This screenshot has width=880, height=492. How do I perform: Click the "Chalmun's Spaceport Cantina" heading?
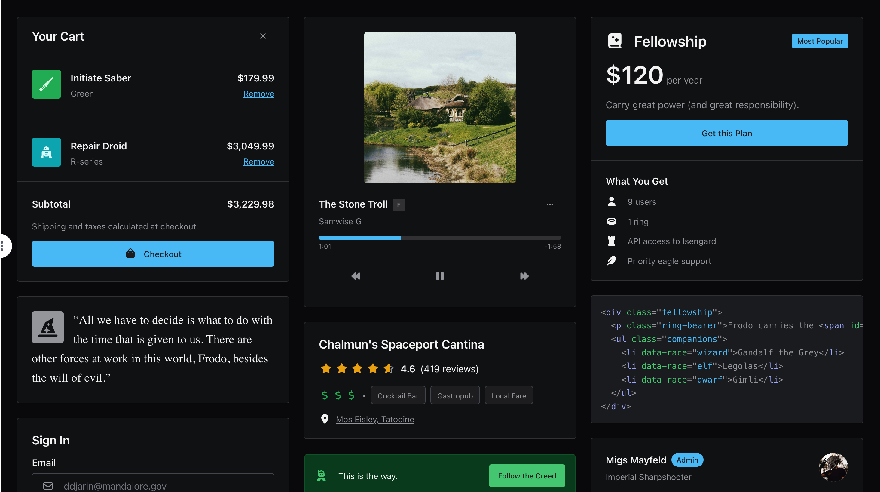[x=402, y=345]
